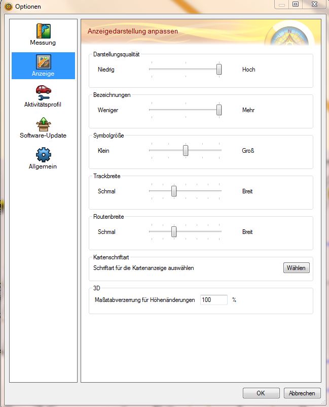Click the Optionen window title icon

(8, 7)
